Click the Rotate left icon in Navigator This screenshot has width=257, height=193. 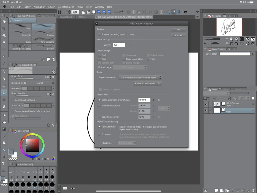(231, 43)
